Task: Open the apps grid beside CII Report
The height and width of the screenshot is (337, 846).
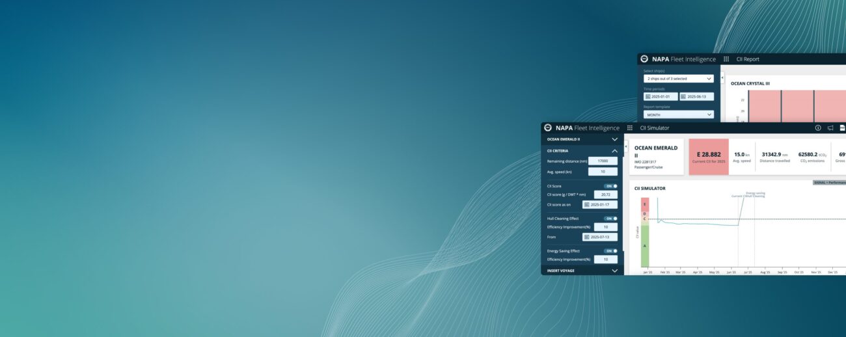Action: click(726, 59)
